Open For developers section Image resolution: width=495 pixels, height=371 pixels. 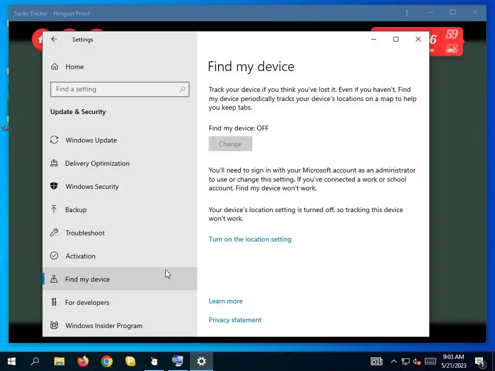click(x=120, y=302)
